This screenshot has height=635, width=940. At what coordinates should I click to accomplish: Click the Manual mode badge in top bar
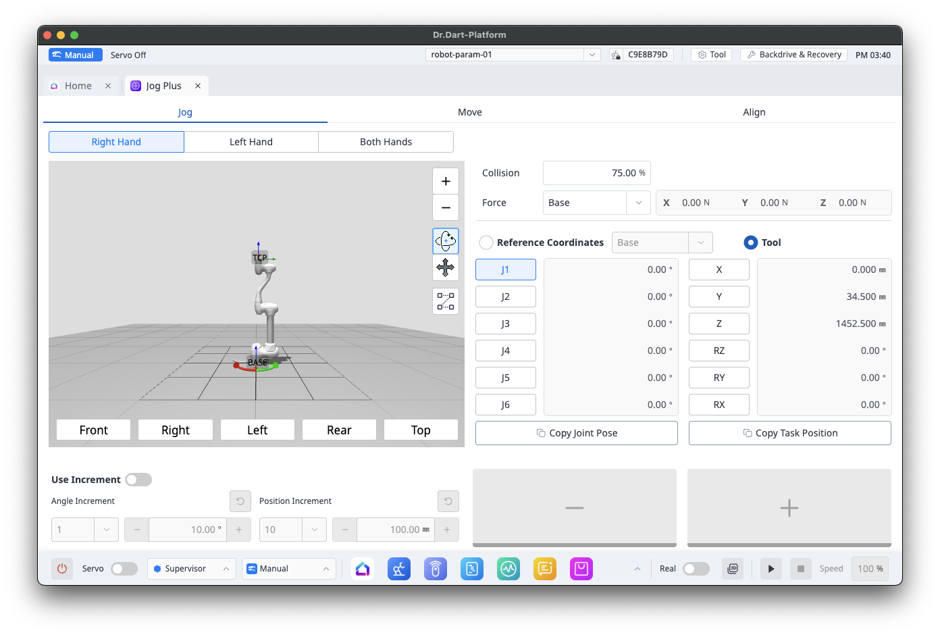pyautogui.click(x=76, y=55)
